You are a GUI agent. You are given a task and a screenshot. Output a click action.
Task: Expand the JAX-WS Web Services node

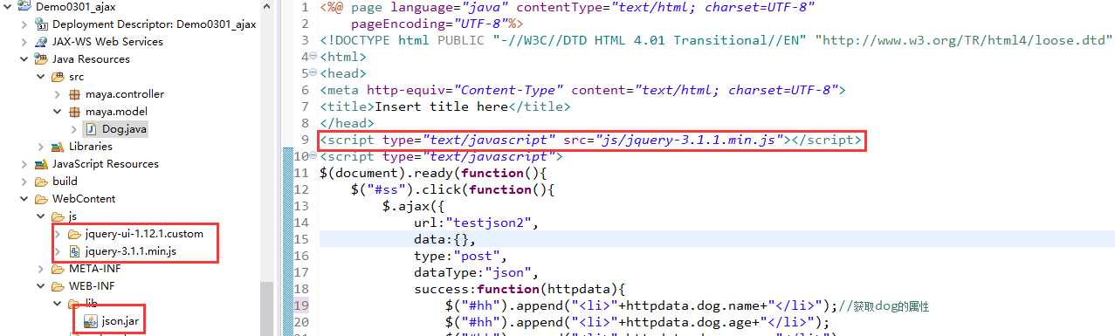click(24, 41)
